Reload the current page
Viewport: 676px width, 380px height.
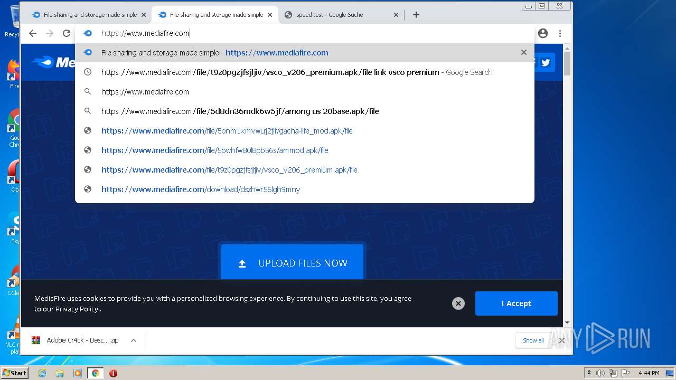click(67, 33)
